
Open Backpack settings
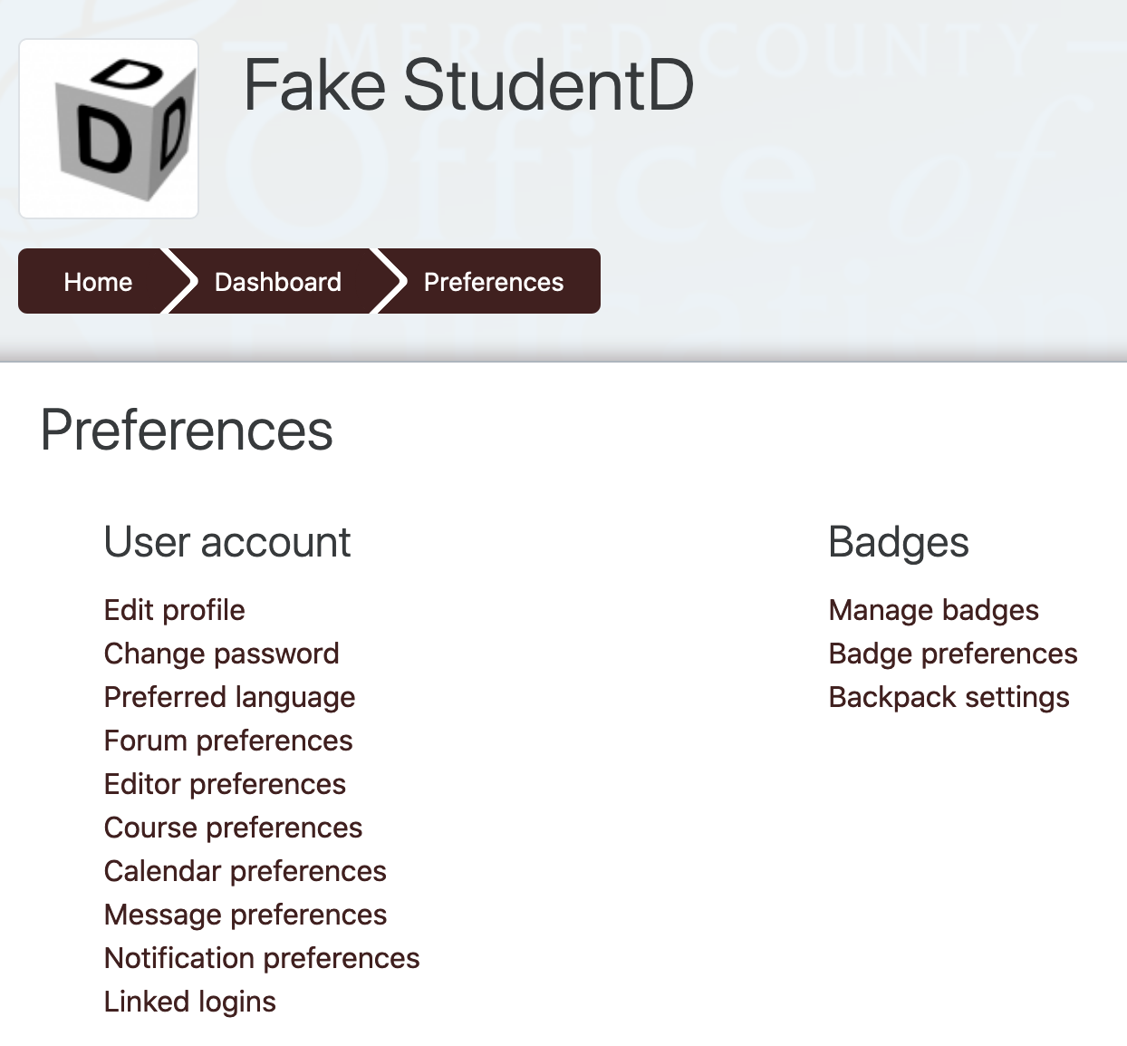(x=949, y=697)
